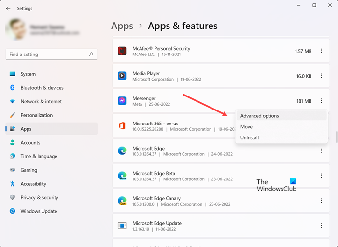Viewport: 338px width, 247px height.
Task: Click the Edge Canary app icon
Action: point(122,201)
